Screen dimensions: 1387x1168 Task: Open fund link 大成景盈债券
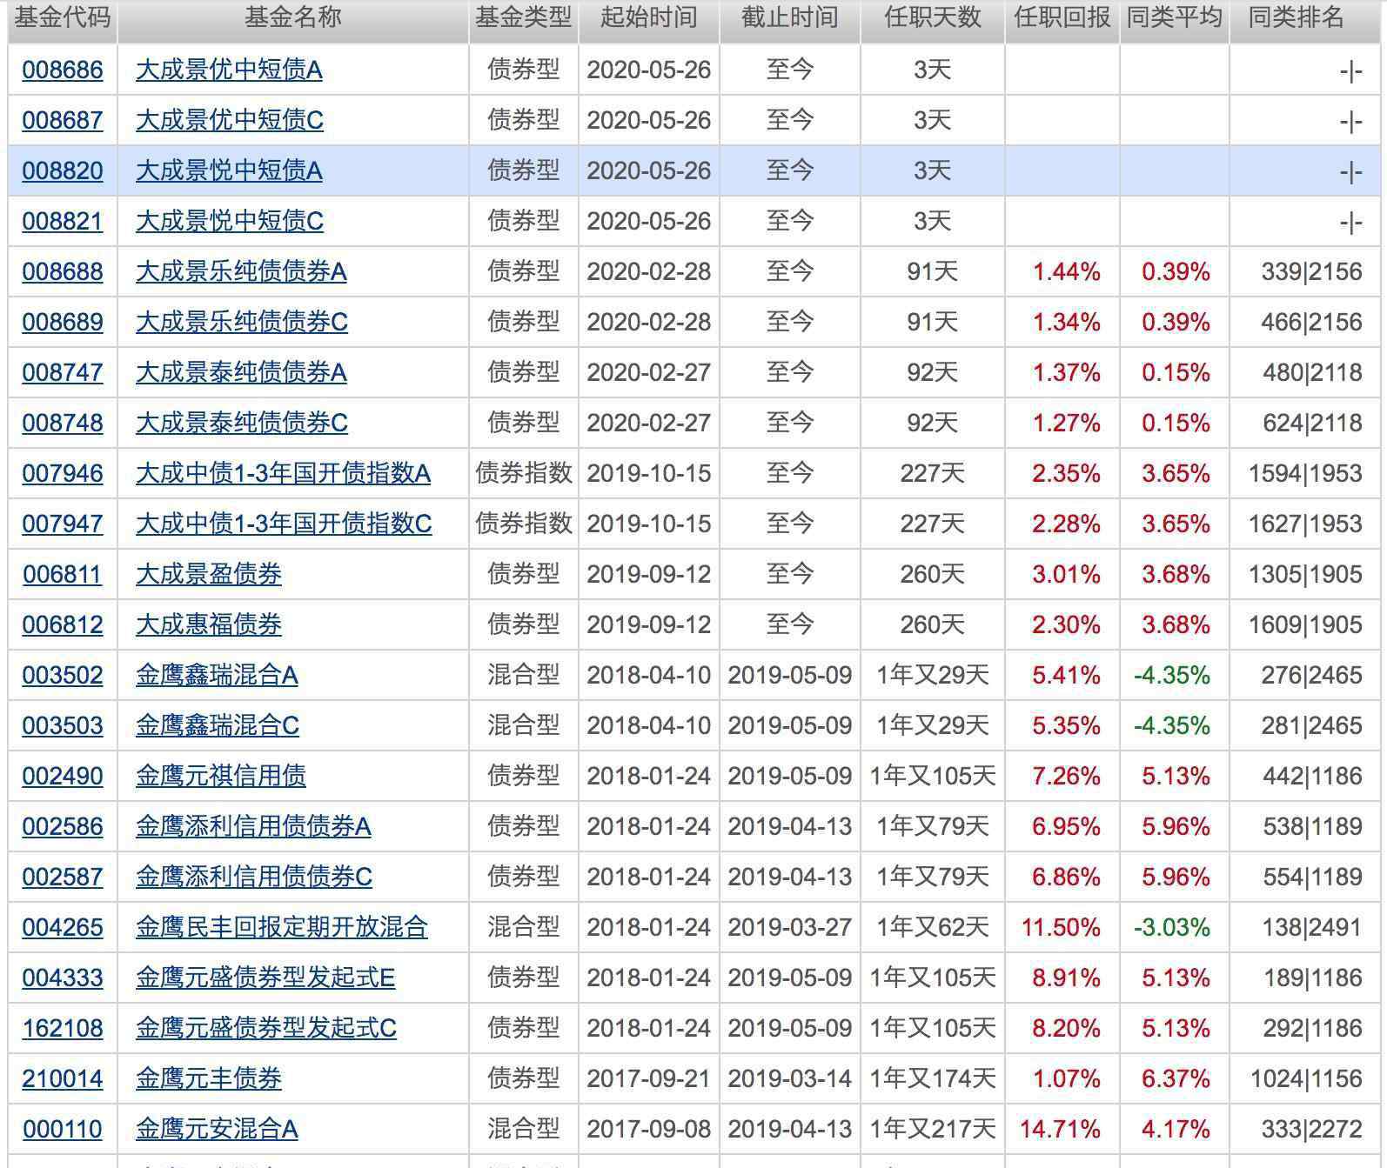[x=209, y=574]
